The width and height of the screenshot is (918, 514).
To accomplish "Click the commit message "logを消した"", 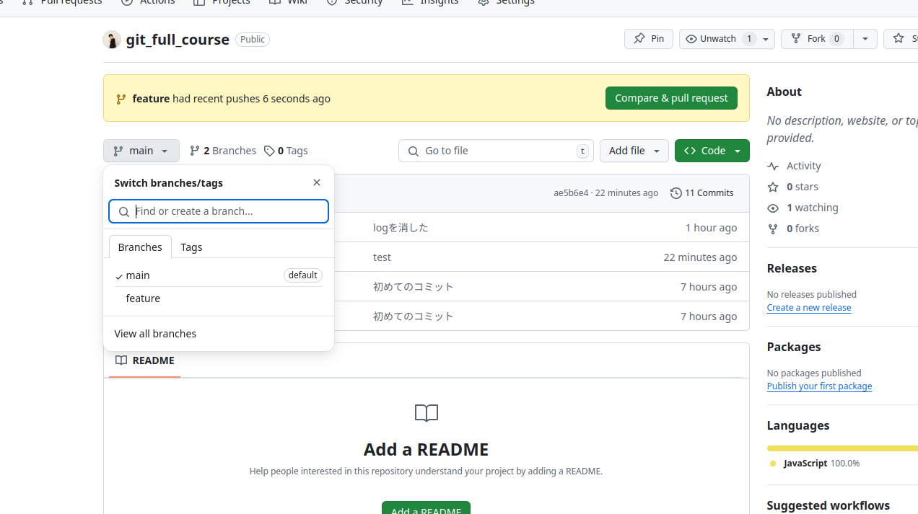I will (x=401, y=228).
